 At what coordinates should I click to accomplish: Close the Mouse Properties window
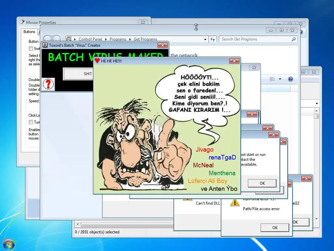[143, 22]
